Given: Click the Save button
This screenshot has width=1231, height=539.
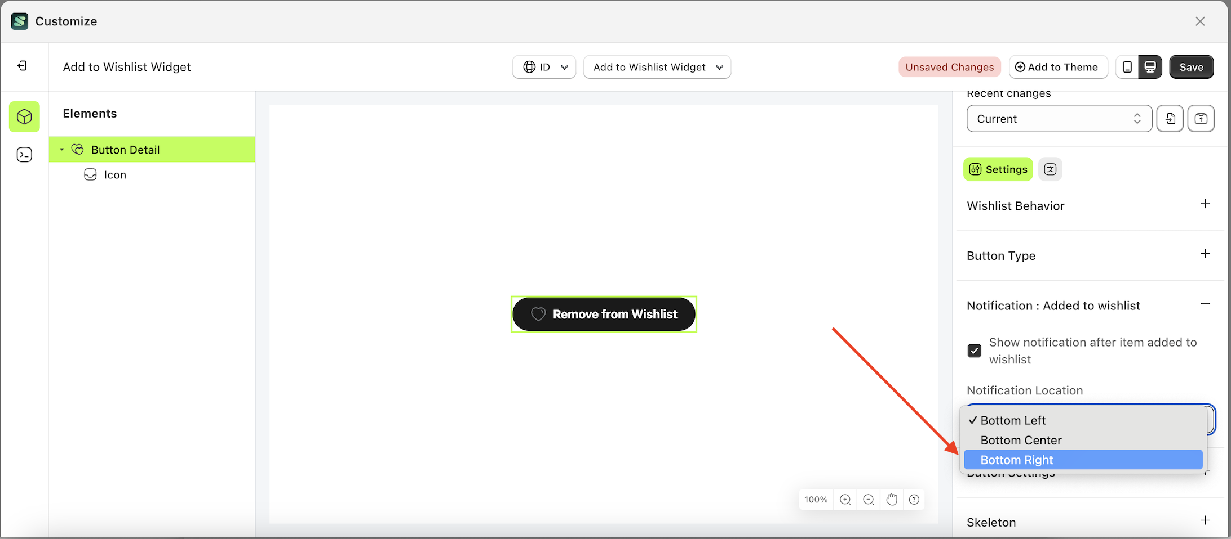Looking at the screenshot, I should coord(1192,66).
